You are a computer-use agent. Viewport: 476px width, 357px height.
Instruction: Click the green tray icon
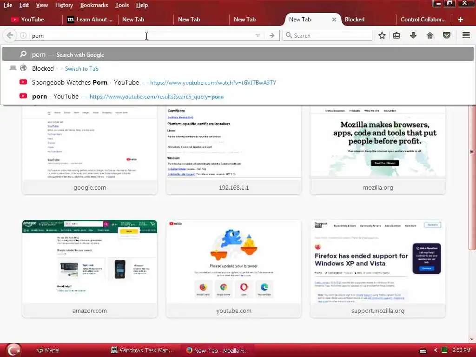point(444,350)
